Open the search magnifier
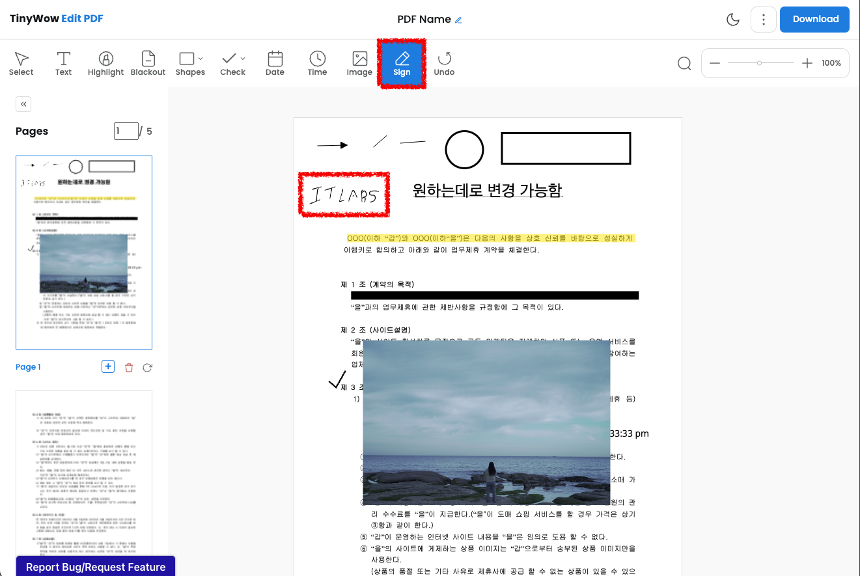The image size is (860, 576). point(684,63)
